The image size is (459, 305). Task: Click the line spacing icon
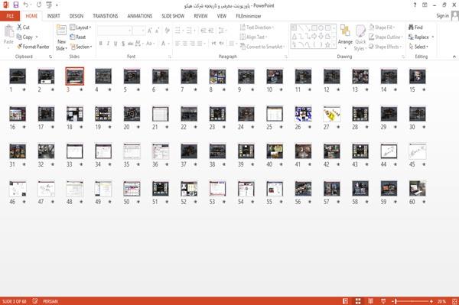(x=222, y=30)
